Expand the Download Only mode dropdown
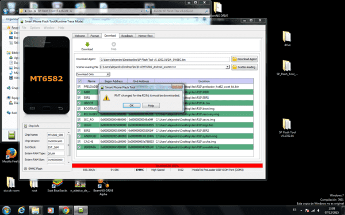The width and height of the screenshot is (345, 215). [108, 75]
